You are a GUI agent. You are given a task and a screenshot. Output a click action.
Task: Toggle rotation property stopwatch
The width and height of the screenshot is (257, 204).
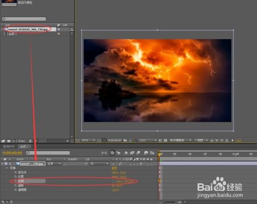coord(16,185)
